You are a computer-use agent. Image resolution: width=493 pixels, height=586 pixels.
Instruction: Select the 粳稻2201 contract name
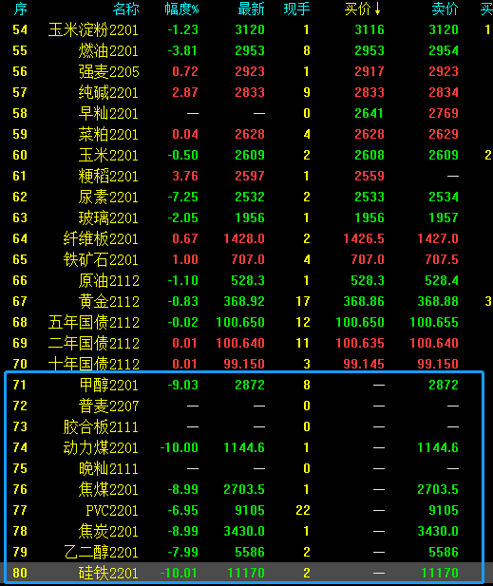pos(108,177)
